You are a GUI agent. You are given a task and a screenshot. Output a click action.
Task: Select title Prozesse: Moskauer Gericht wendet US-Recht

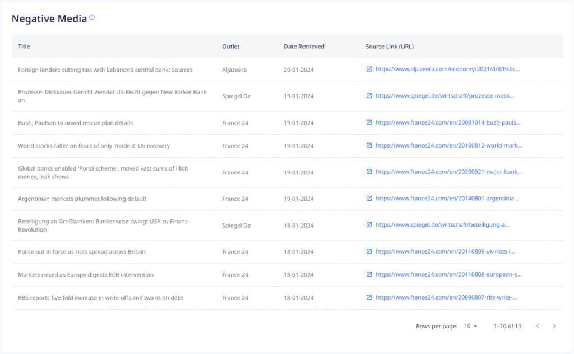(x=112, y=96)
